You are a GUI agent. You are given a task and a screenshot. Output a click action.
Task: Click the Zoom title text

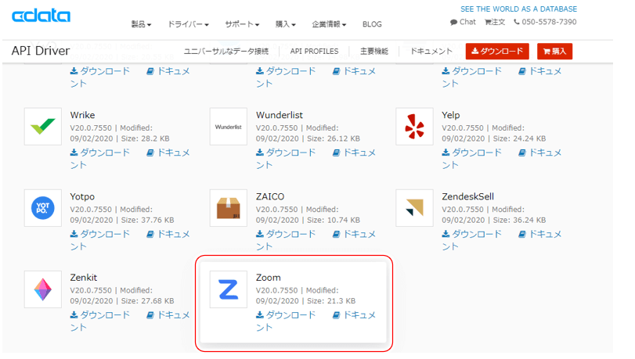[268, 278]
